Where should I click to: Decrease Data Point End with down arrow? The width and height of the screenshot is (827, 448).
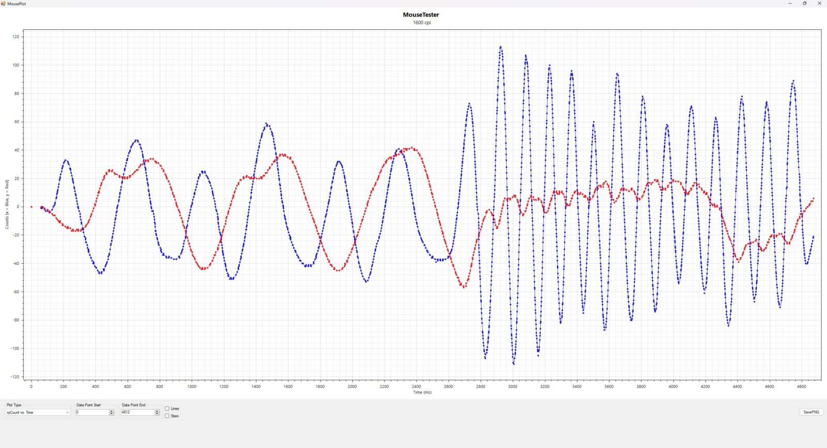tap(157, 414)
